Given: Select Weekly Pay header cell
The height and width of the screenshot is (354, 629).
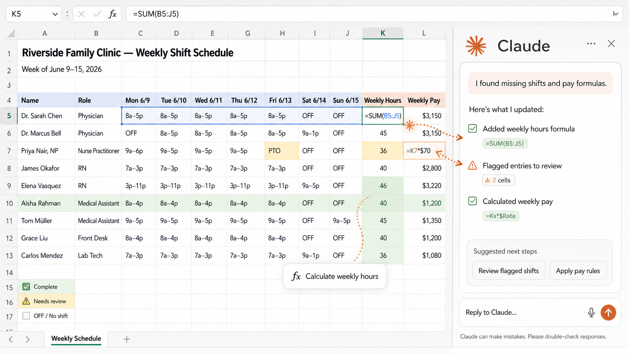Looking at the screenshot, I should tap(424, 100).
